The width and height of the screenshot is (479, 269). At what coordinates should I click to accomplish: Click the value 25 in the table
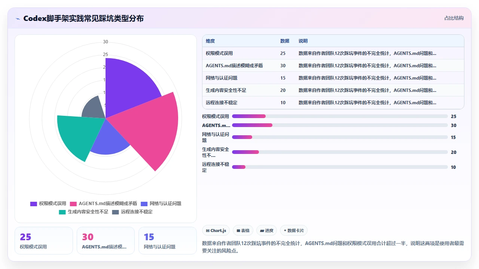283,53
